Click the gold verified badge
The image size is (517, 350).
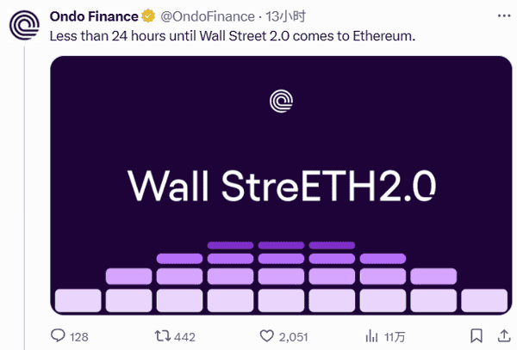point(150,16)
